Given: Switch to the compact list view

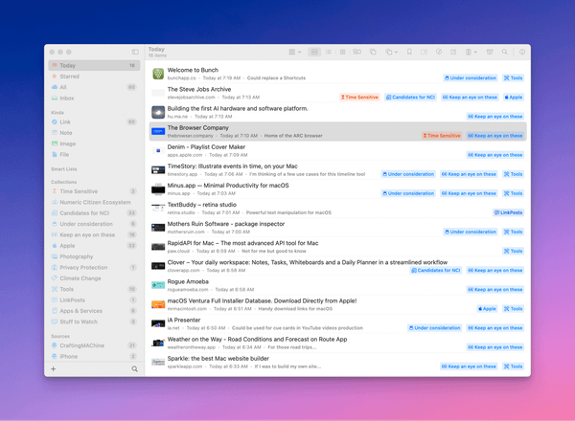Looking at the screenshot, I should click(329, 52).
